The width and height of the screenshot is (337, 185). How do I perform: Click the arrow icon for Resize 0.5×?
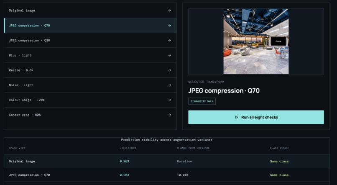tap(169, 70)
